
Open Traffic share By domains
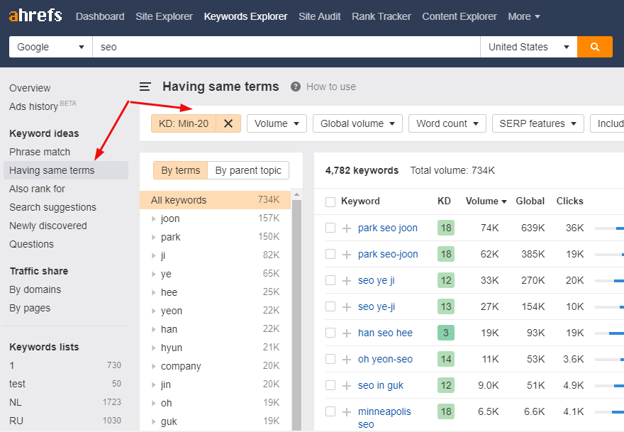(35, 289)
